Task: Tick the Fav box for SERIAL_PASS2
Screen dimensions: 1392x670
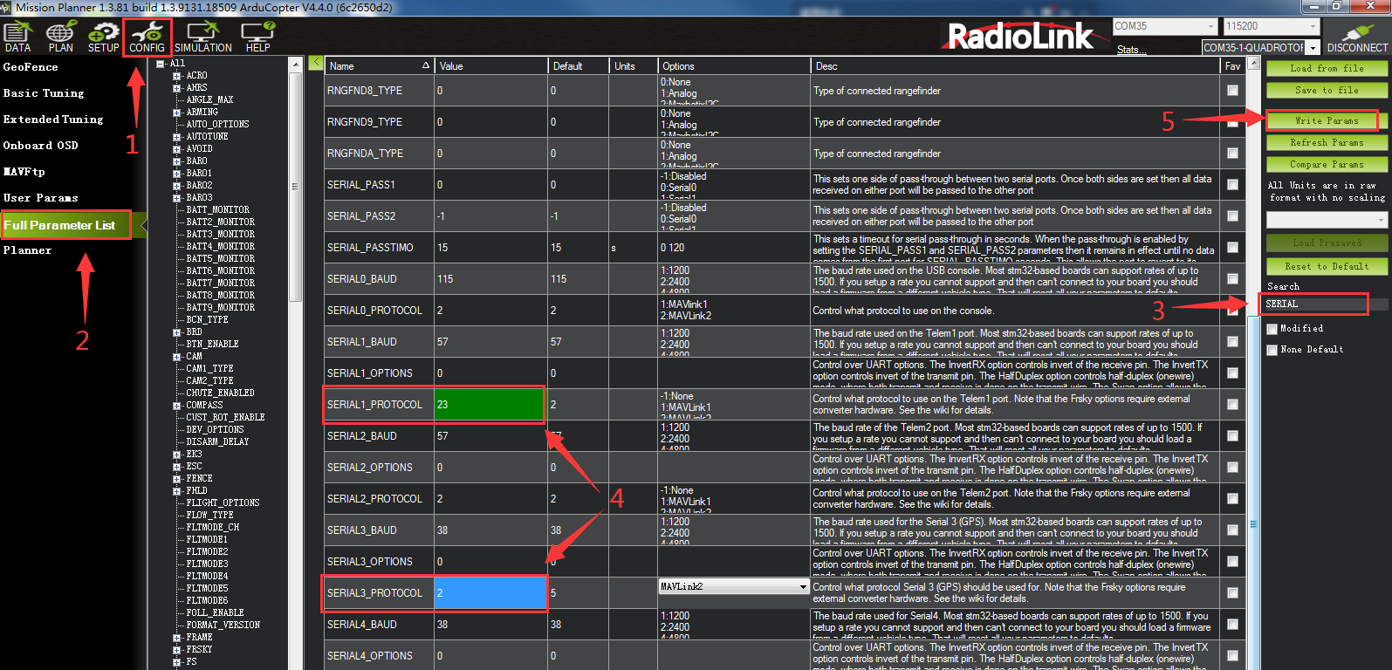Action: click(1232, 216)
